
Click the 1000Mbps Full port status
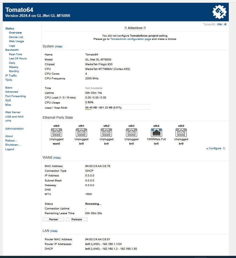pyautogui.click(x=156, y=139)
